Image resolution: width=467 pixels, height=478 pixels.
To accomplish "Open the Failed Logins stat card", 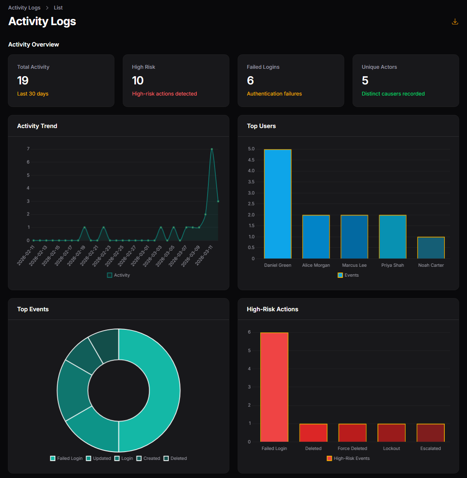I will coord(291,80).
